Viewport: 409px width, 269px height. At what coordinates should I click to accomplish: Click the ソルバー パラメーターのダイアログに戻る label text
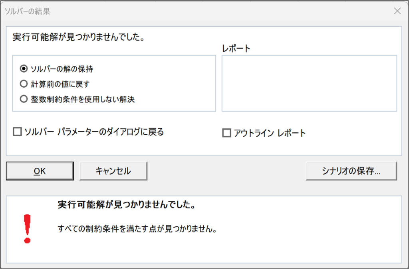94,132
